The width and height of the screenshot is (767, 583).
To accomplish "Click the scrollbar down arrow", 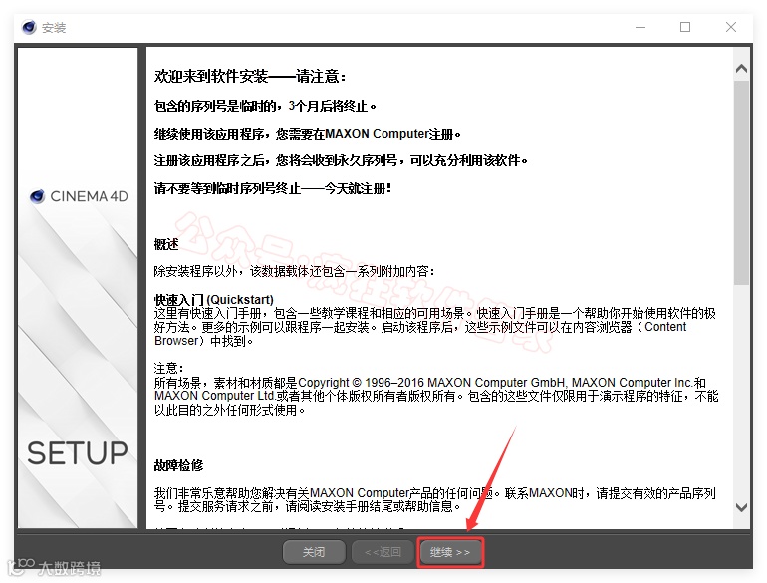I will click(741, 507).
